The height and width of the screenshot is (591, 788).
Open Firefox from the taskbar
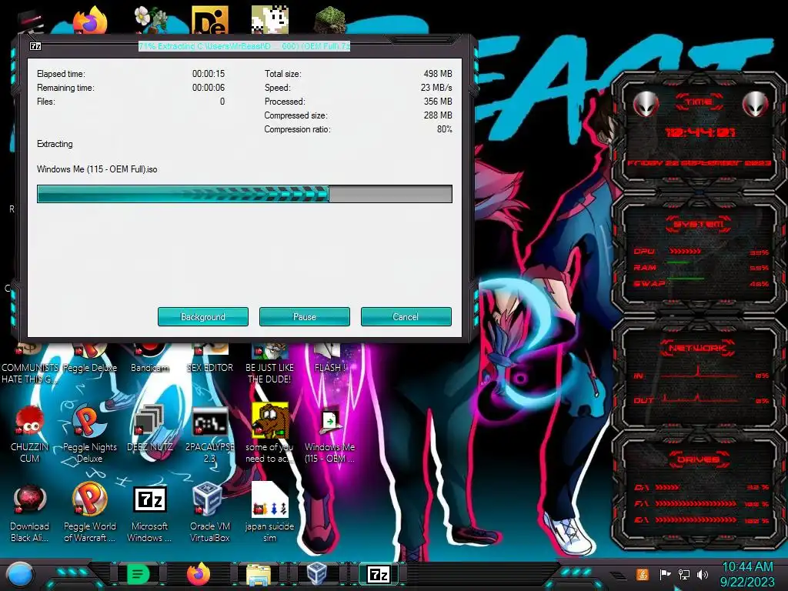(x=199, y=574)
